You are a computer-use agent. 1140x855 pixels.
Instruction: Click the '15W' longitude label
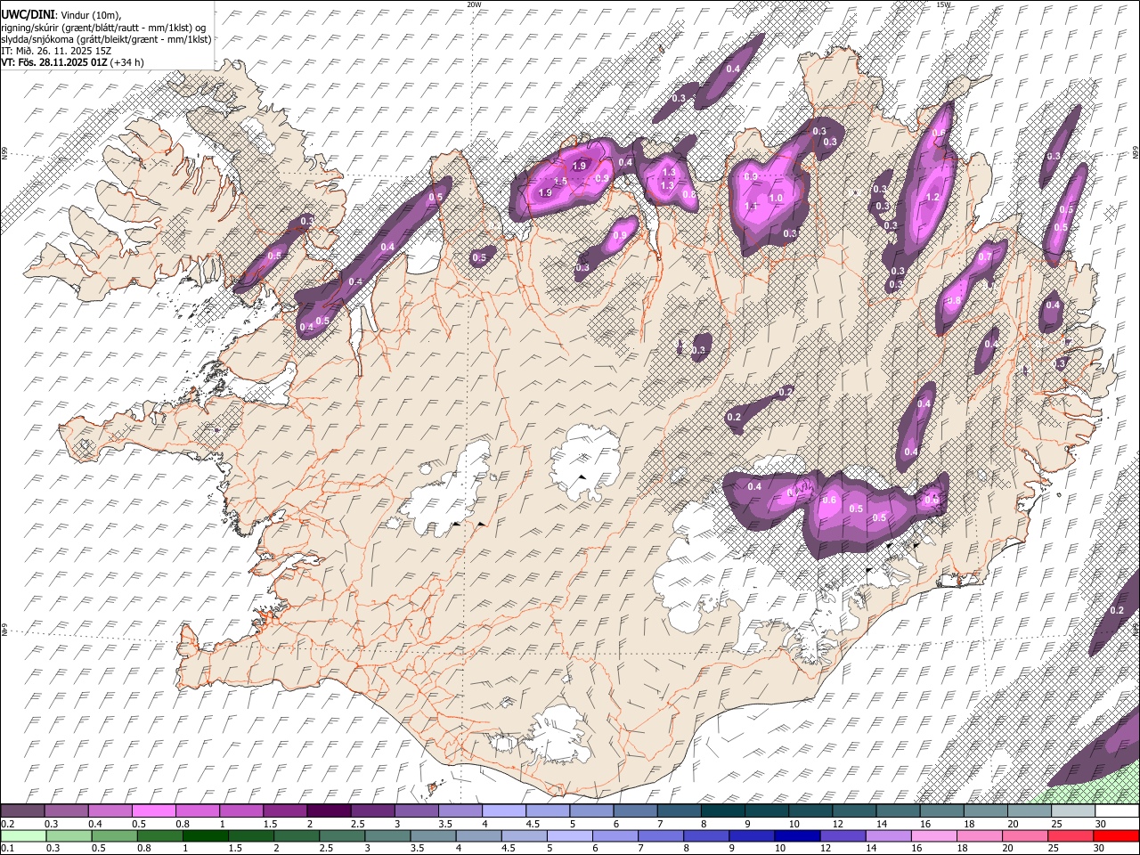point(944,4)
